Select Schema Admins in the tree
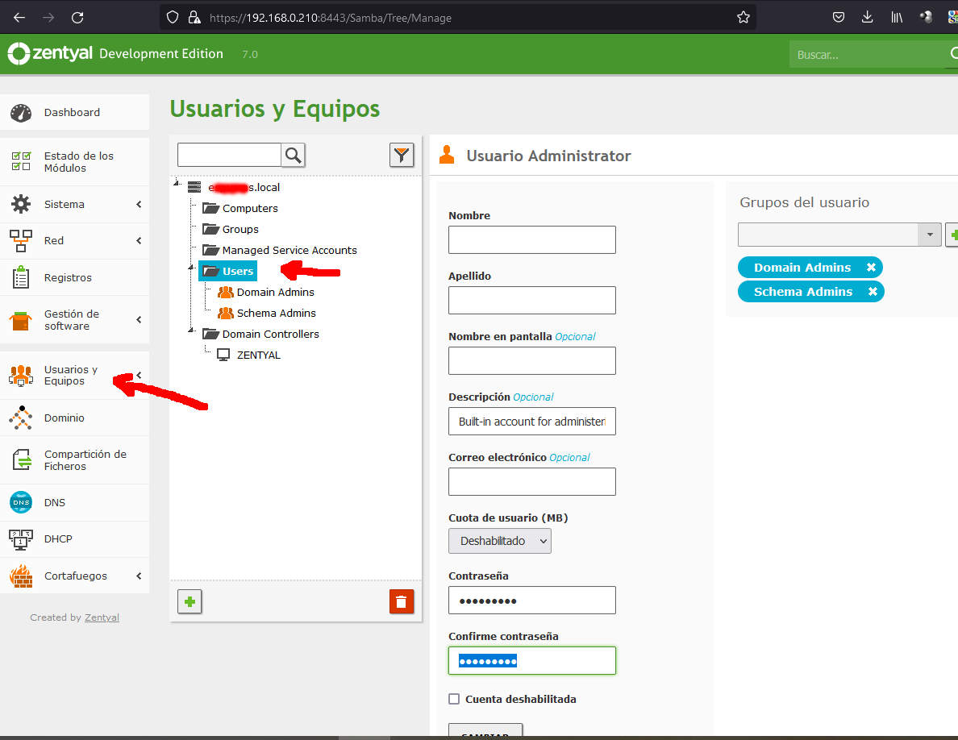Image resolution: width=958 pixels, height=740 pixels. (267, 314)
